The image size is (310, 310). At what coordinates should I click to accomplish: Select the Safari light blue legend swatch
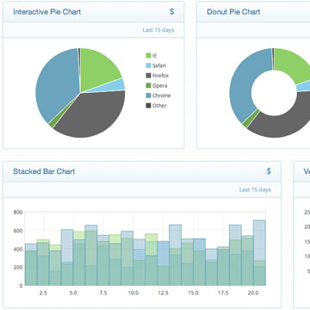click(x=148, y=65)
